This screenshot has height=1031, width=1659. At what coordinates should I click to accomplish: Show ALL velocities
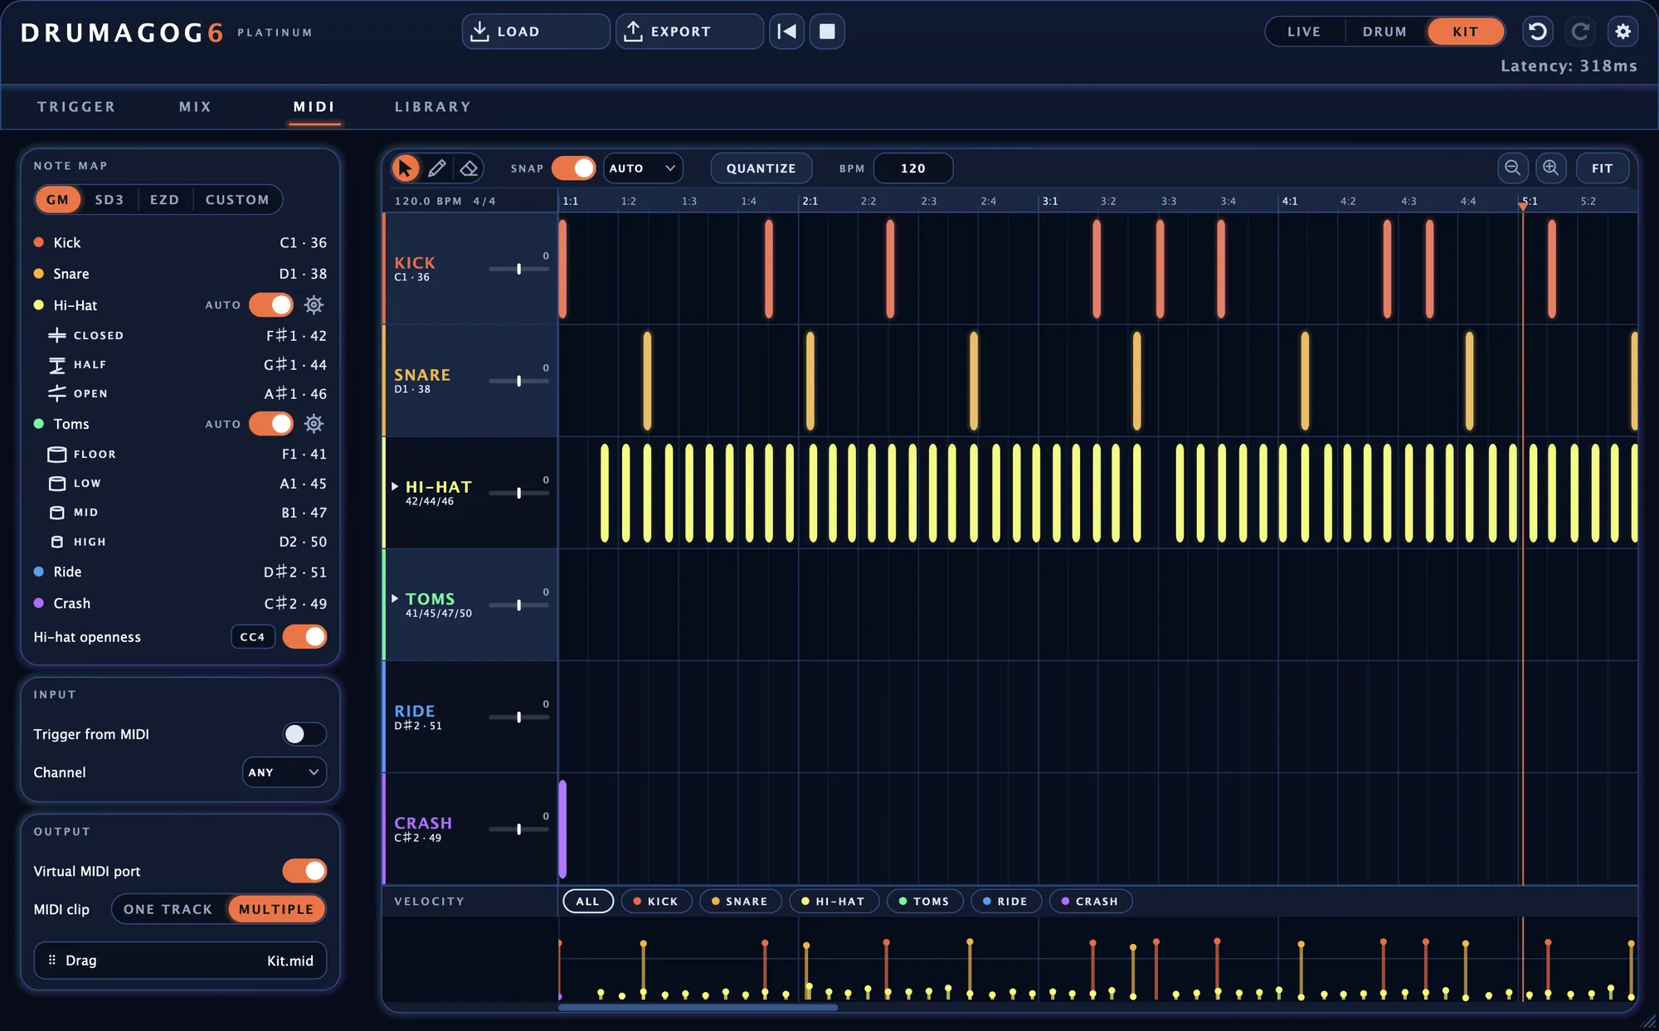click(588, 902)
